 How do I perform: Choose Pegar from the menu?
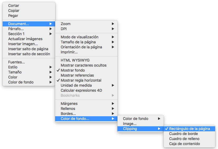13,16
